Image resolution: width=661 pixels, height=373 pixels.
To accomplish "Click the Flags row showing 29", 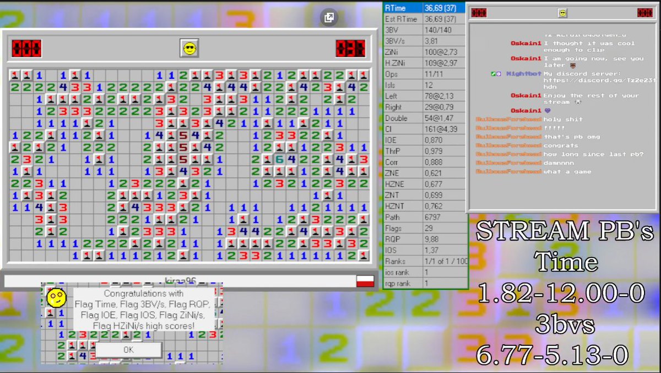I will point(425,228).
